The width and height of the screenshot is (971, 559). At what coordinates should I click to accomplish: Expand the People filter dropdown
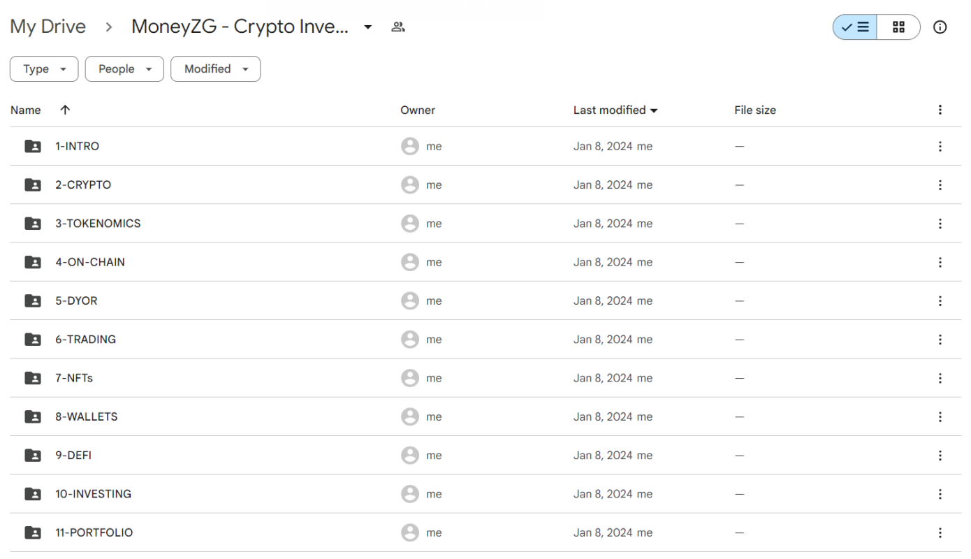point(124,69)
